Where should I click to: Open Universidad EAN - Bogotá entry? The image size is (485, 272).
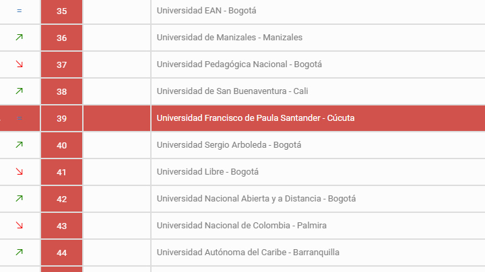207,11
